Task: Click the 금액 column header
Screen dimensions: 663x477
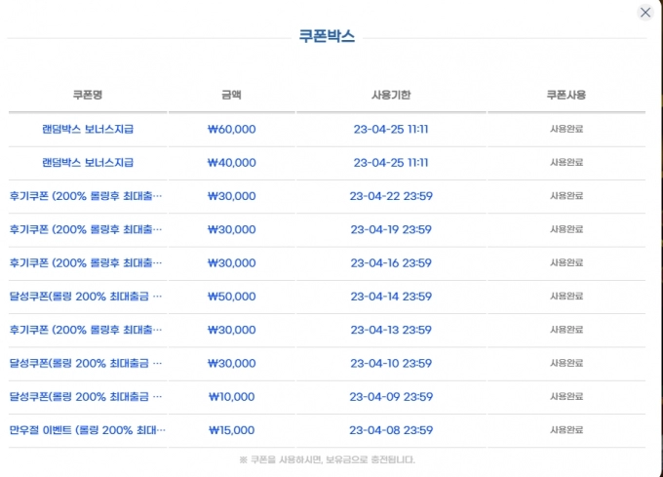Action: 231,96
